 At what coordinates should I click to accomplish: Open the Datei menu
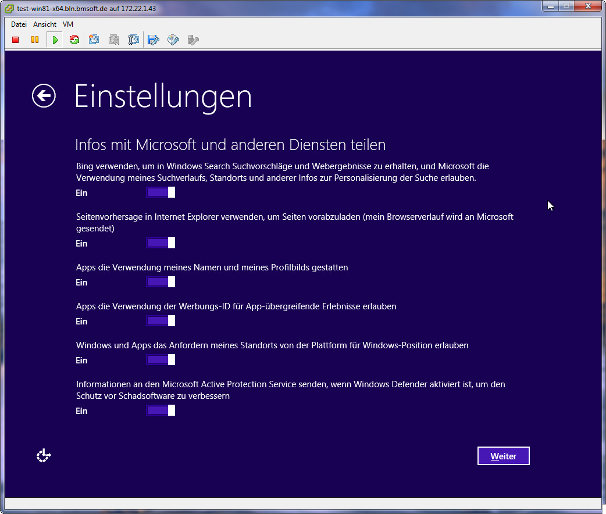click(19, 24)
